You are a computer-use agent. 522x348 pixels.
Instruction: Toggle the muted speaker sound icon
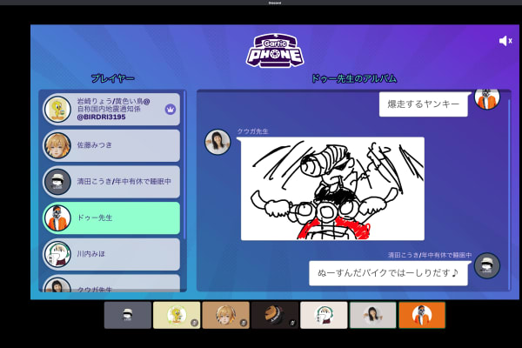(x=505, y=41)
